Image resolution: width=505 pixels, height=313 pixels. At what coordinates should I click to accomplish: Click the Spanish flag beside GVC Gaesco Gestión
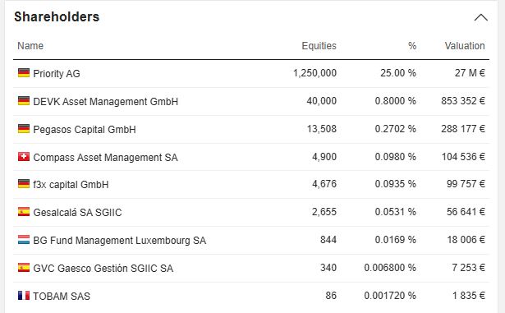click(x=24, y=268)
